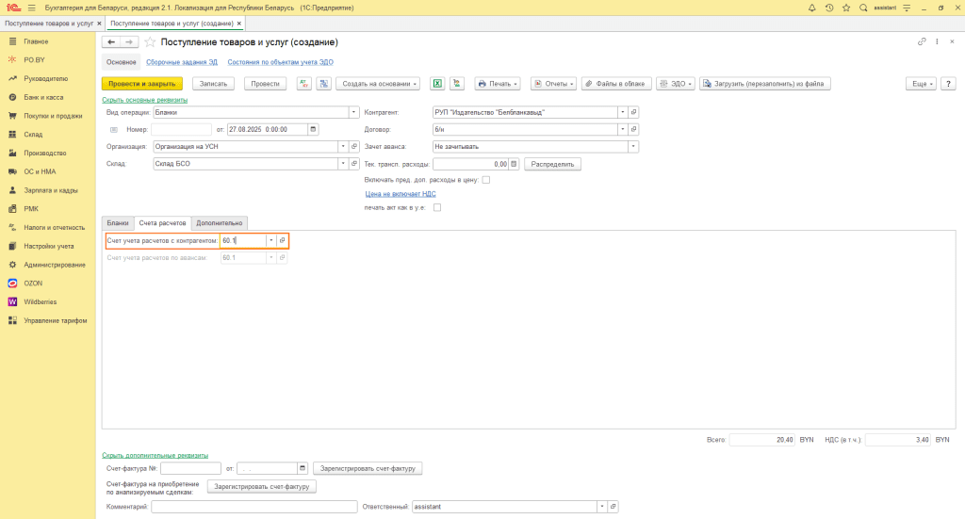This screenshot has height=519, width=965.
Task: Copy link to this document
Action: 922,41
